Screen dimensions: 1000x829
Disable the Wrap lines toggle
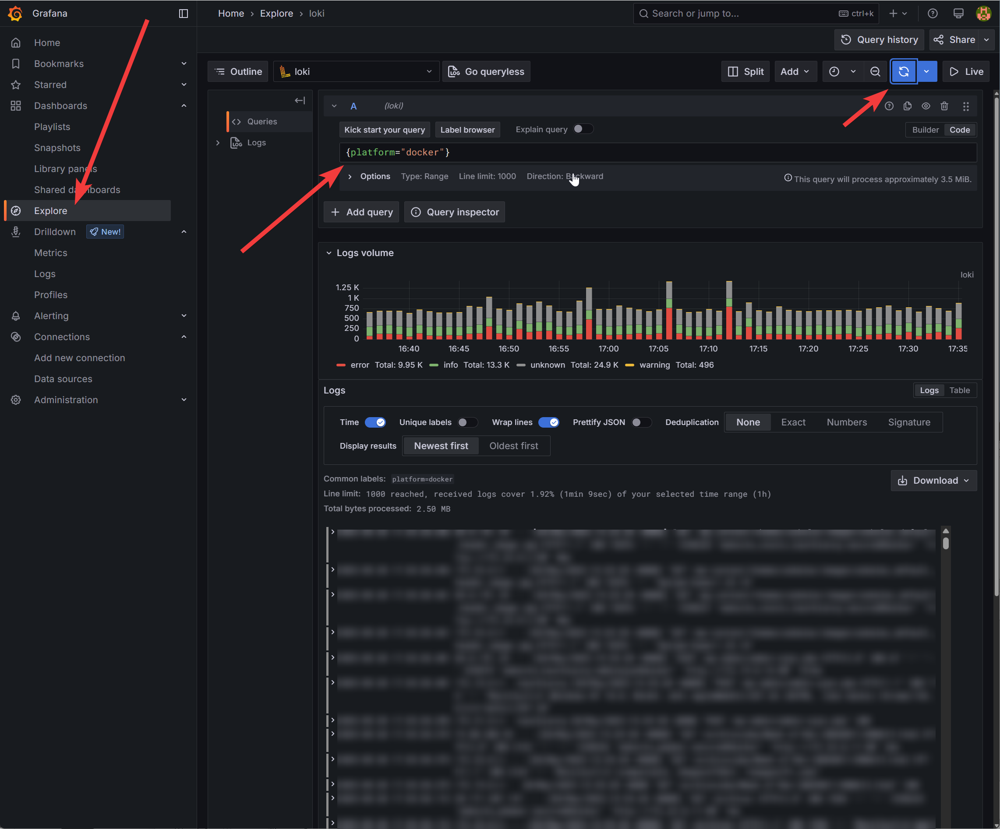tap(548, 422)
